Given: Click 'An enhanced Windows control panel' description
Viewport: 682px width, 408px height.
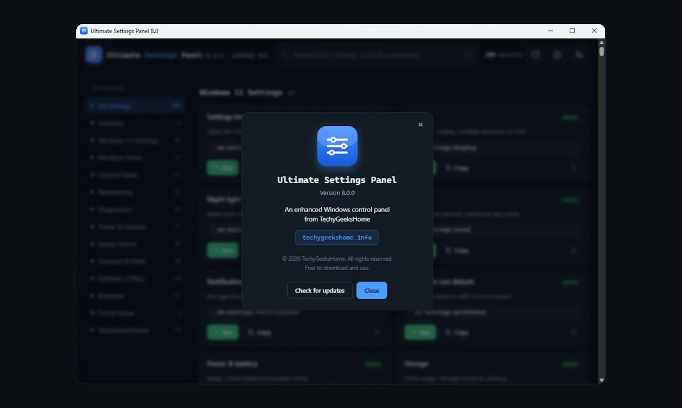Looking at the screenshot, I should (337, 209).
